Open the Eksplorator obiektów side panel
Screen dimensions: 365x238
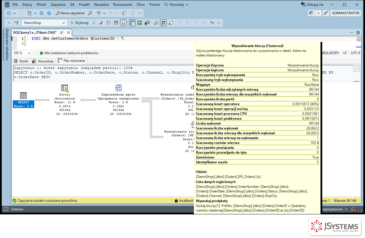click(7, 44)
